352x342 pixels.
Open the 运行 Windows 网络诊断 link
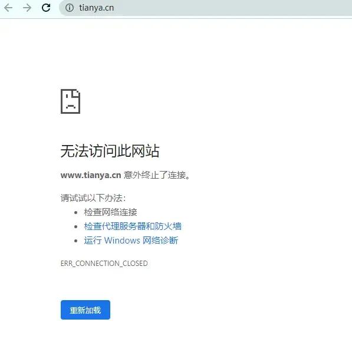tap(131, 240)
